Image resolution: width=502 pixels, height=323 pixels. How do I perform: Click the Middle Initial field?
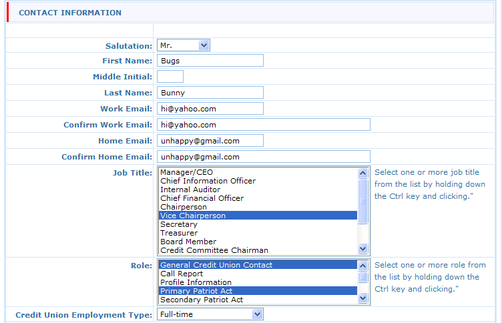click(170, 77)
